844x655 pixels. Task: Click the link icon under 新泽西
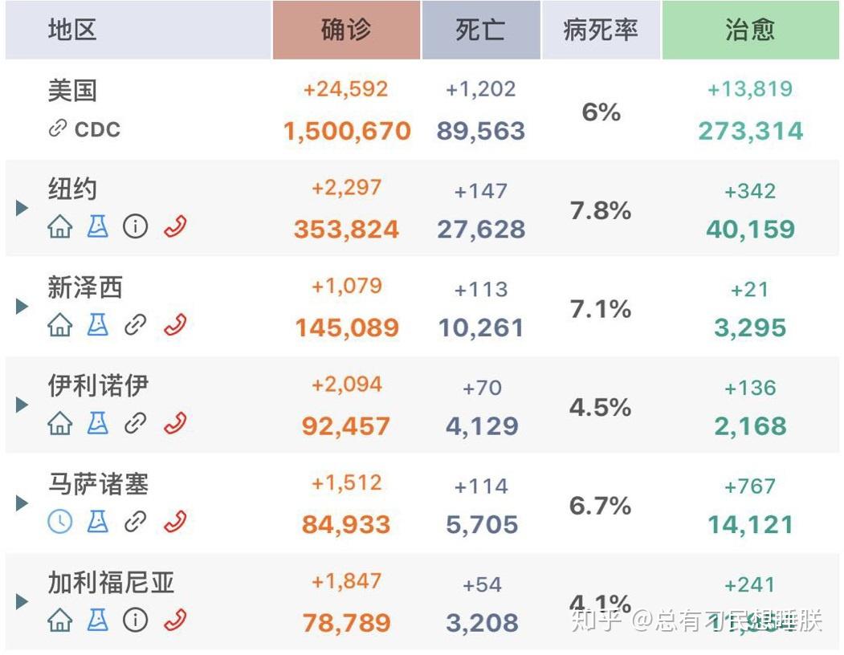(x=135, y=324)
